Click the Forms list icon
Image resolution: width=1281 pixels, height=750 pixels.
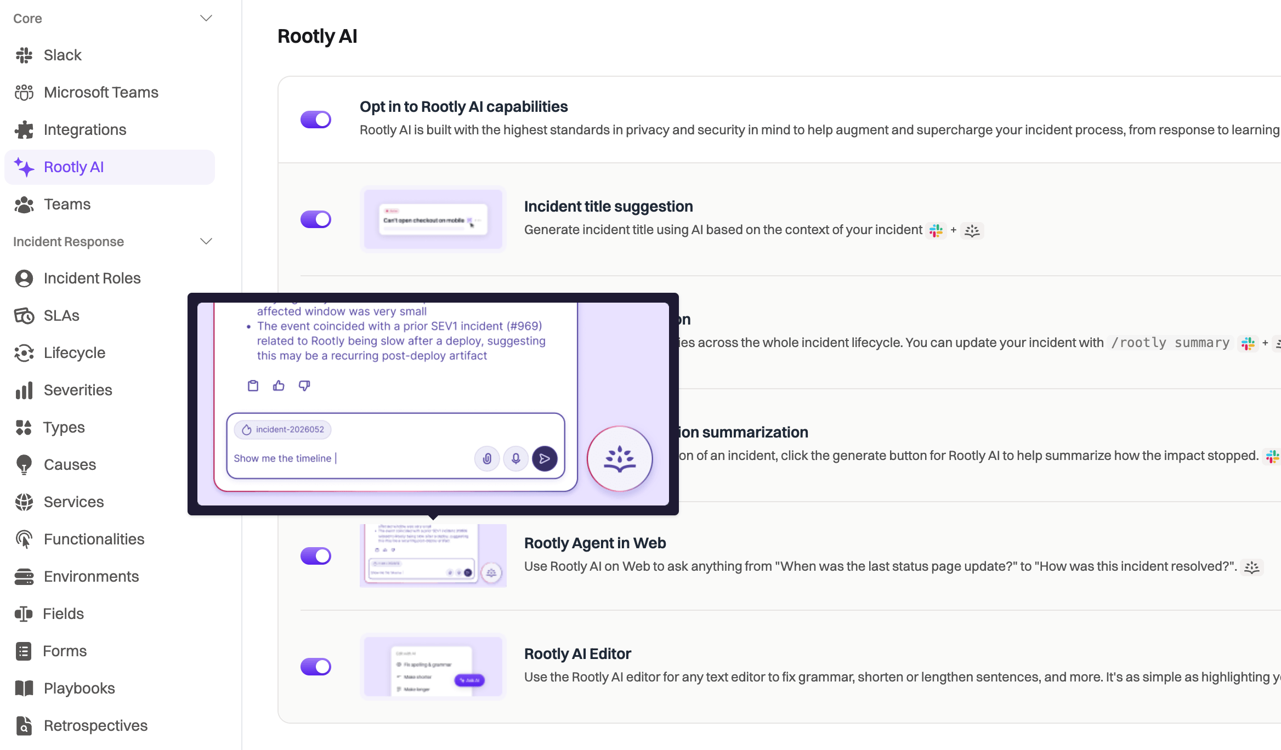pyautogui.click(x=24, y=651)
